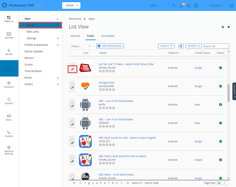Select radio for ABC Live TV profo
The image size is (236, 187).
coord(73,102)
